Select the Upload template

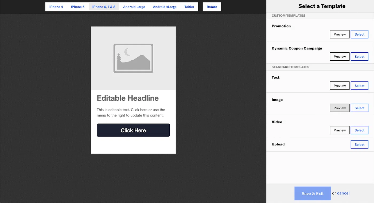point(359,144)
